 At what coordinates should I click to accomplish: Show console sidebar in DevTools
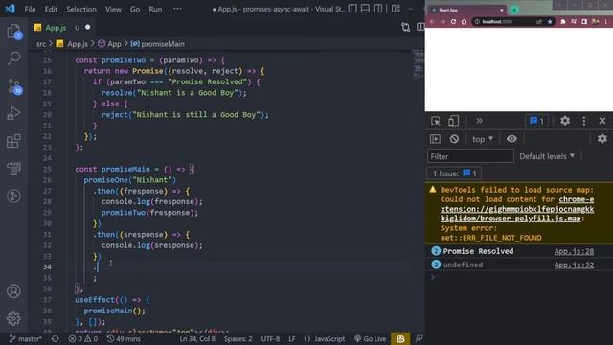[435, 139]
